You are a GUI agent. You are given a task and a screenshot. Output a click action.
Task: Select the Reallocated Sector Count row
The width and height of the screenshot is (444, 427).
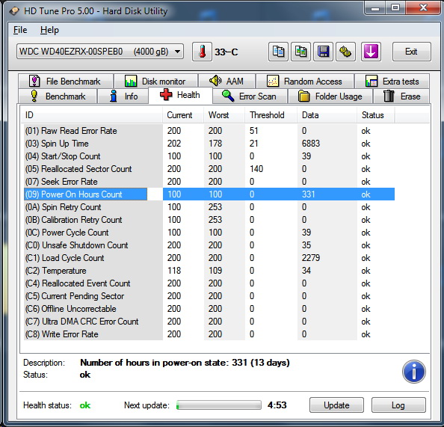pyautogui.click(x=209, y=169)
